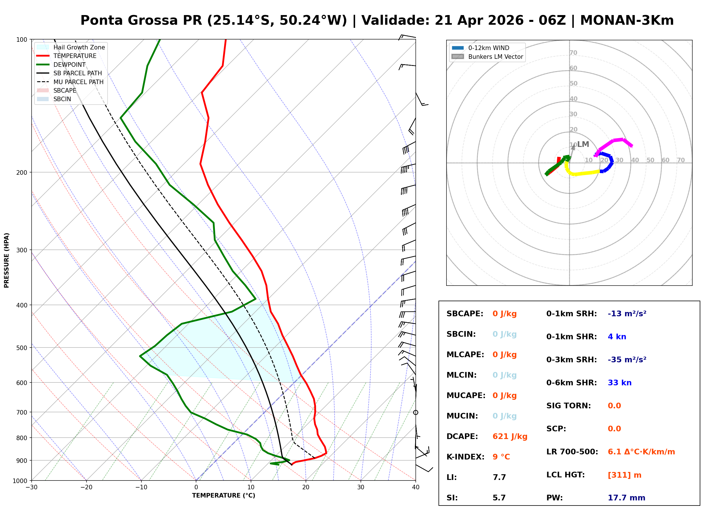Image resolution: width=704 pixels, height=520 pixels.
Task: Click the DCAPE value 621 J/kg
Action: [510, 436]
